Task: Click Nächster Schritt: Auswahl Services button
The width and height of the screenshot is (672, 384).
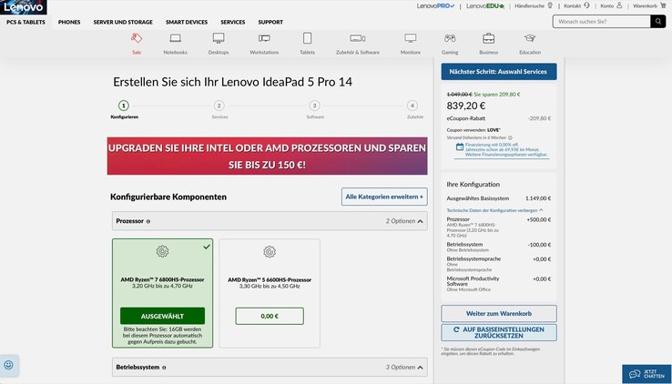Action: pos(499,72)
